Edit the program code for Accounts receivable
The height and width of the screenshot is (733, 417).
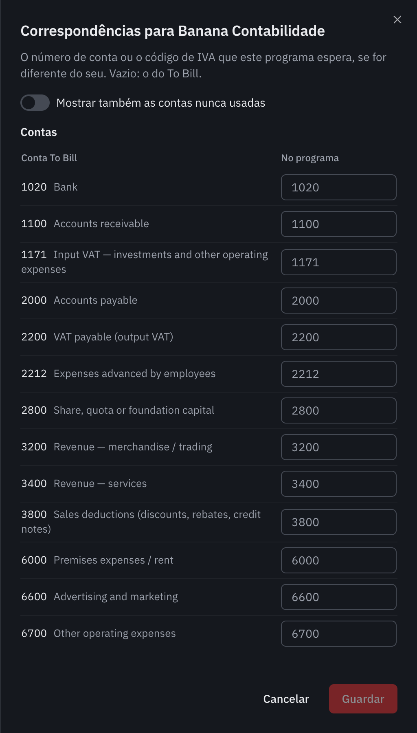pyautogui.click(x=339, y=224)
